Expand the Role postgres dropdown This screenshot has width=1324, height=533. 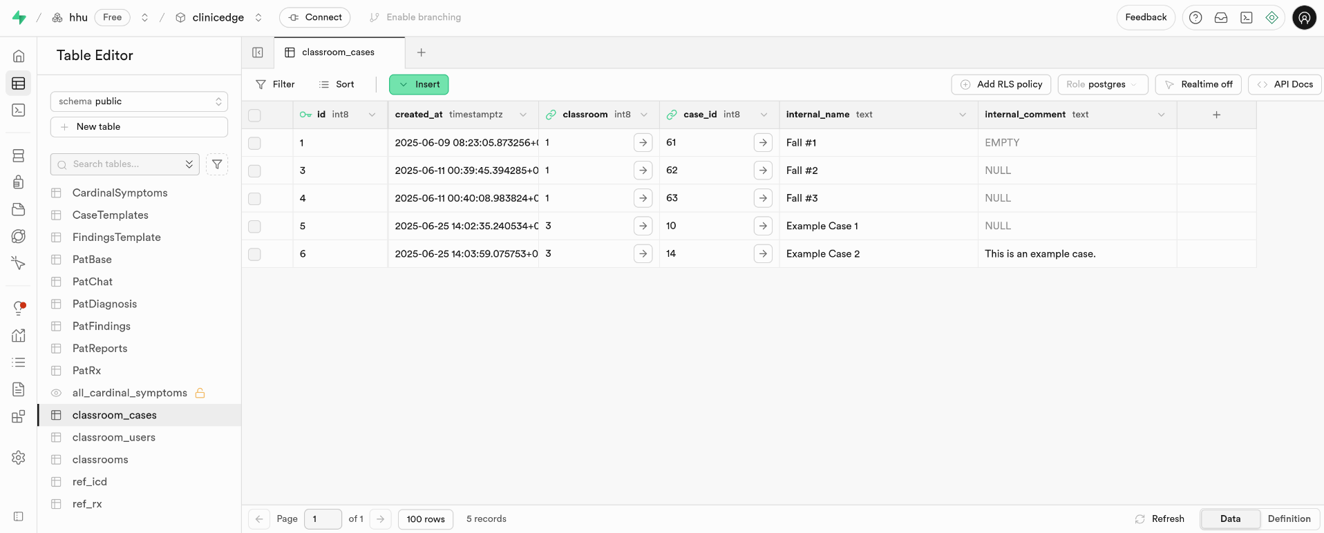tap(1102, 84)
